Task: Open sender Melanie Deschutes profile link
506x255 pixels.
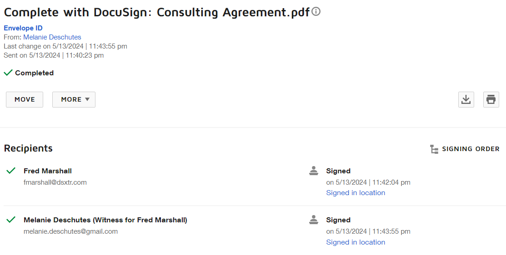Action: coord(52,37)
